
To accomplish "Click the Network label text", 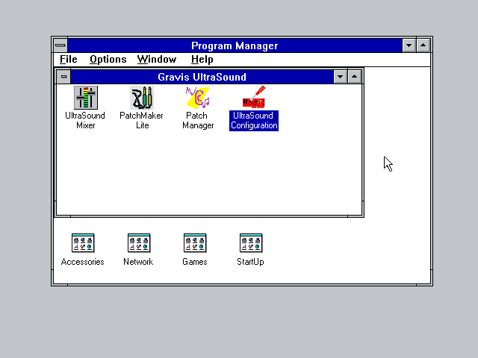I will click(138, 262).
